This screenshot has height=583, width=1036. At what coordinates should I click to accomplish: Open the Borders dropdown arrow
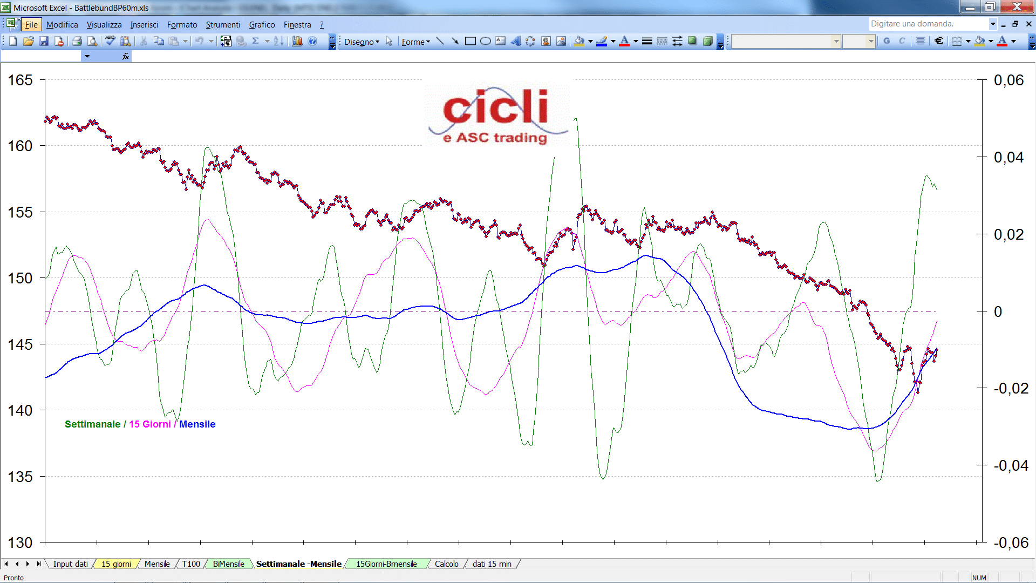(x=968, y=41)
